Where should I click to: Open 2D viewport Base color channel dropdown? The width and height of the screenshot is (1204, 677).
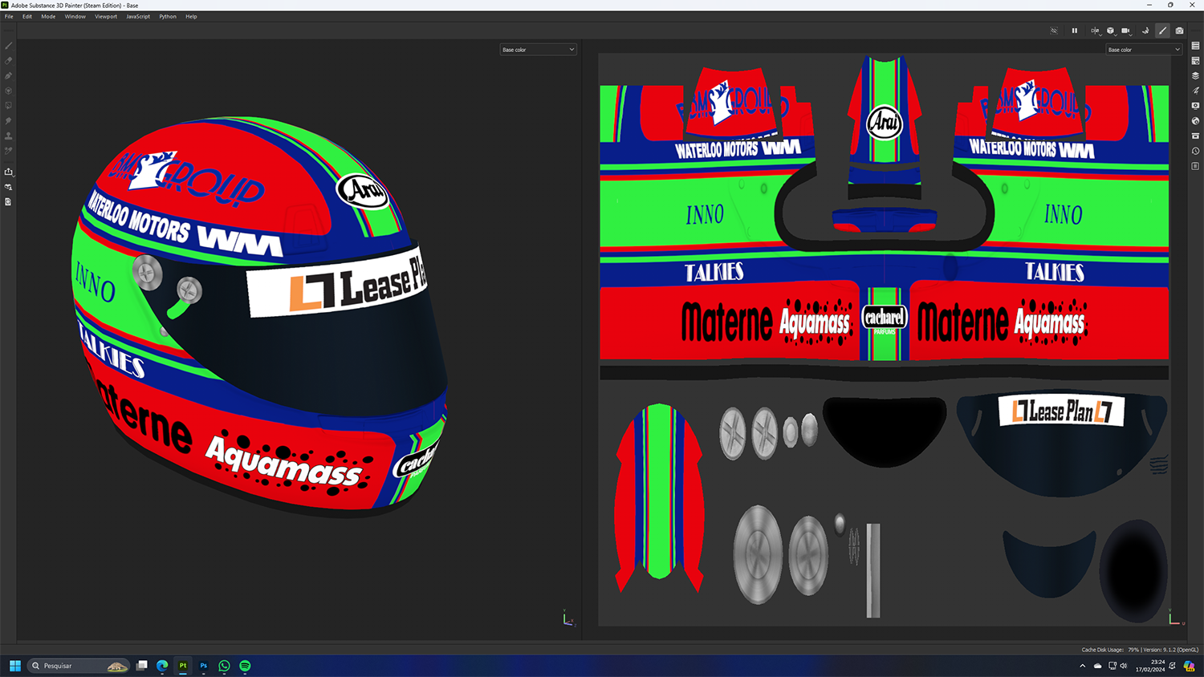[x=1144, y=50]
